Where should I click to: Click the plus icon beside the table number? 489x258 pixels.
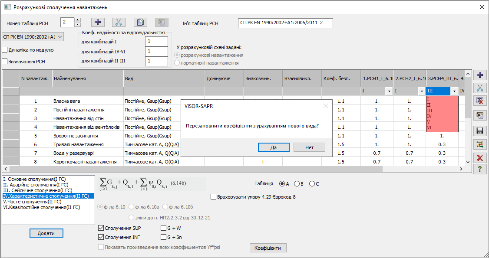tap(98, 23)
